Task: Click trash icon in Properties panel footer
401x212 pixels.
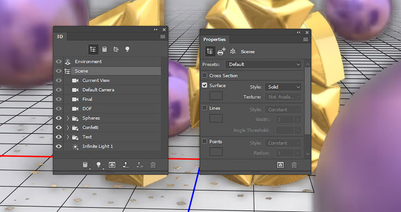Action: [294, 165]
